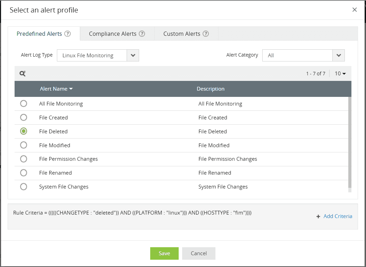The width and height of the screenshot is (366, 267).
Task: Click the Cancel button
Action: coord(199,253)
